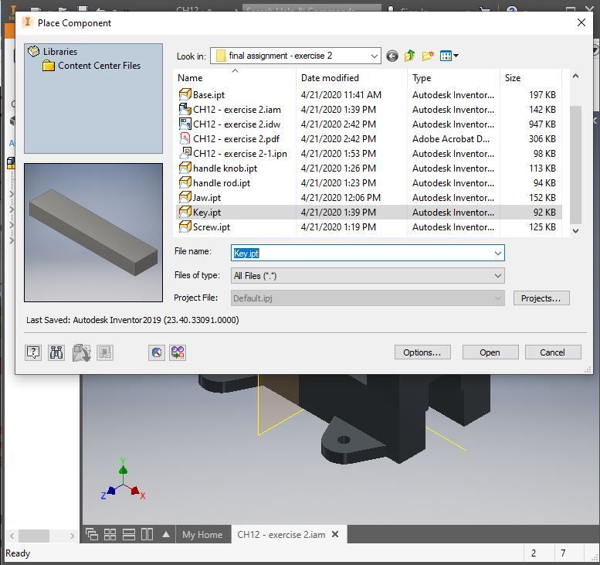Click the 4/21/2020 12:06 PM date for Jaw.ipt

pos(341,198)
